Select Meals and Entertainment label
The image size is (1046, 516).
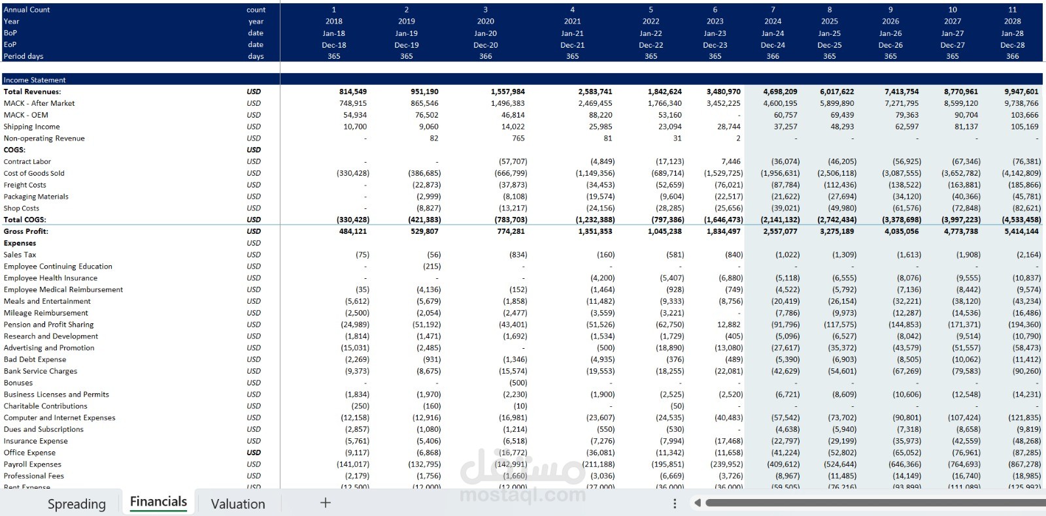tap(47, 301)
